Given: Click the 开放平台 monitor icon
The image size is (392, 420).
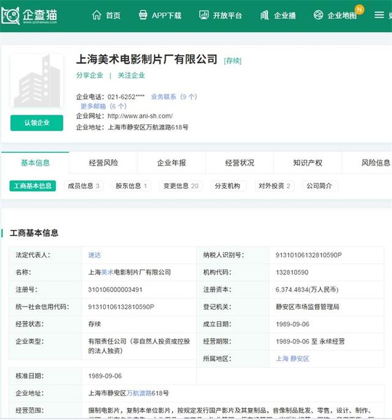Looking at the screenshot, I should point(204,15).
